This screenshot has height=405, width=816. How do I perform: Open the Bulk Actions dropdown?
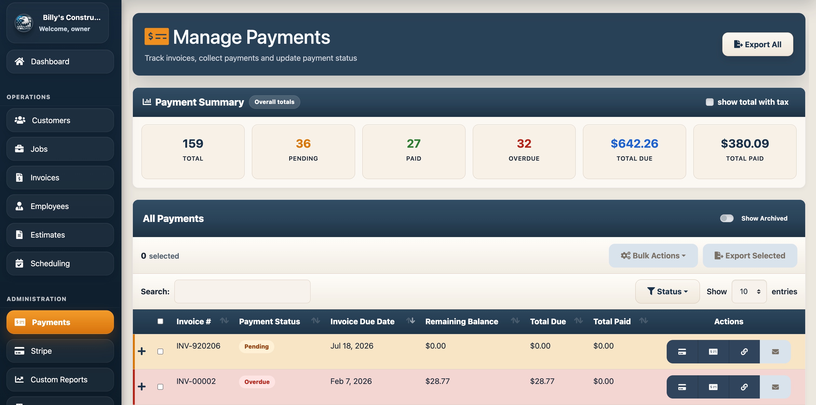[653, 255]
